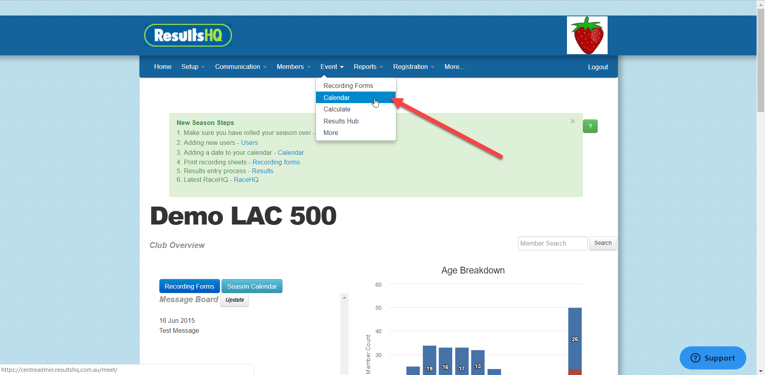Screen dimensions: 765x375
Task: Click the Home menu item
Action: click(x=163, y=66)
